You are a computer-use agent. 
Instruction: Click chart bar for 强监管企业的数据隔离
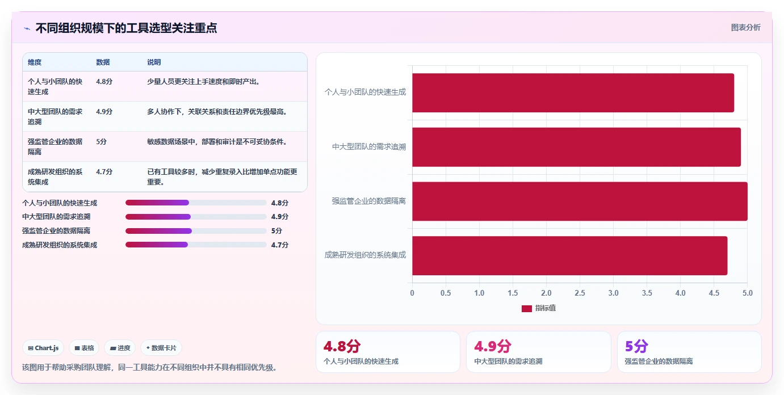click(580, 201)
